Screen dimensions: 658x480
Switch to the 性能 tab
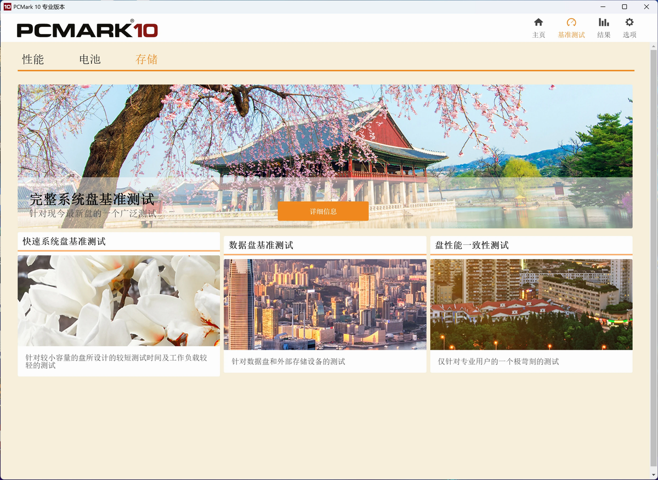pyautogui.click(x=33, y=59)
